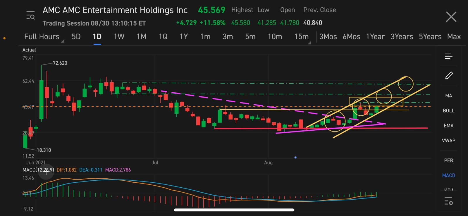Click the current price 45.569
Image resolution: width=468 pixels, height=216 pixels.
(211, 10)
